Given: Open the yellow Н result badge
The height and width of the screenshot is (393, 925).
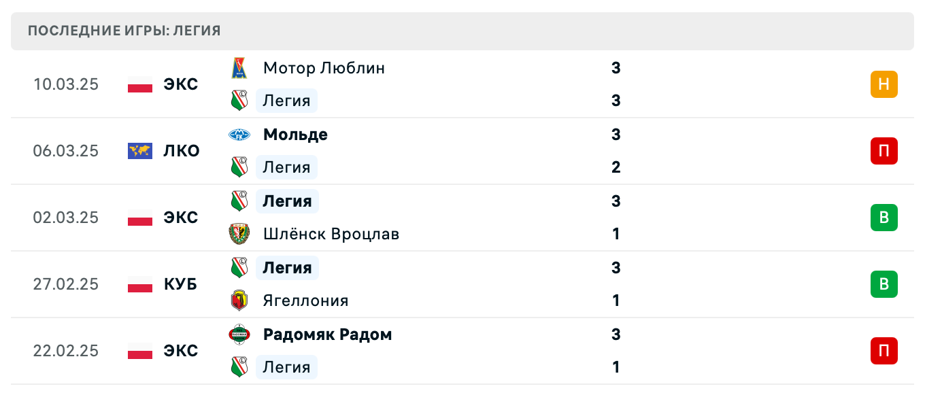Looking at the screenshot, I should [884, 84].
